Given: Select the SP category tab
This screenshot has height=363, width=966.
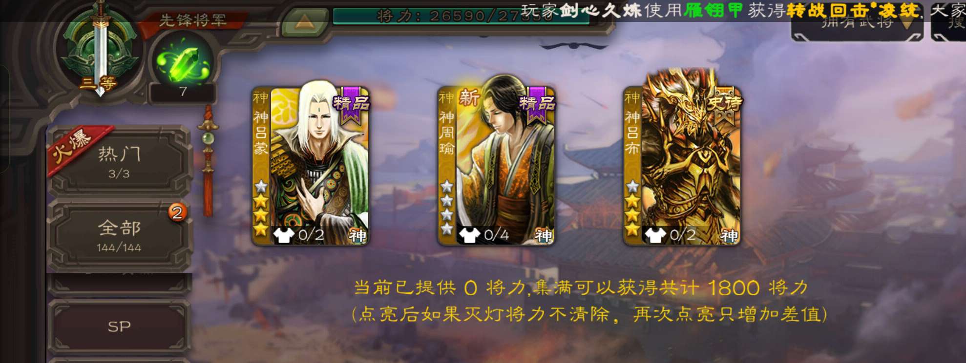Looking at the screenshot, I should click(x=119, y=326).
